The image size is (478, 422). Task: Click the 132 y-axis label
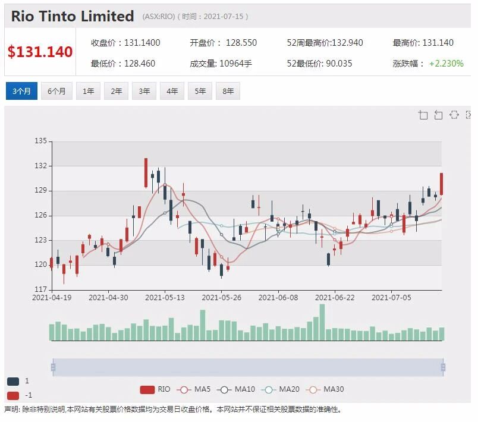tap(40, 166)
